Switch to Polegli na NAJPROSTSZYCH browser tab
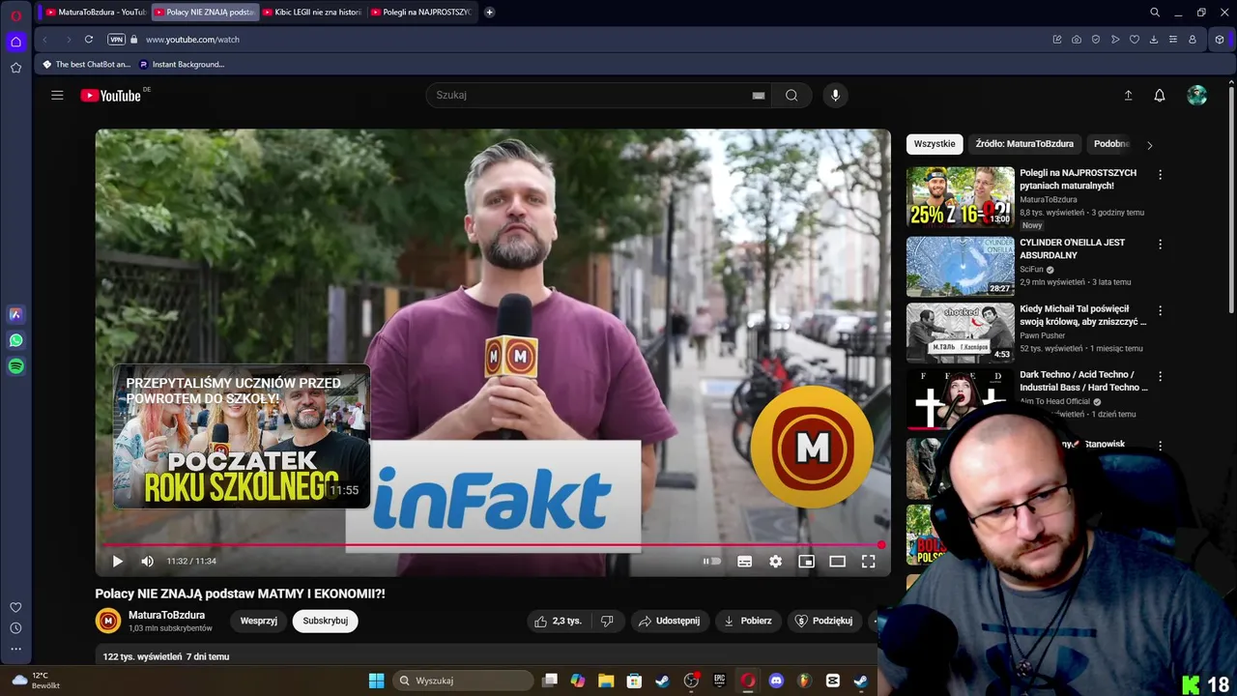 (x=420, y=13)
